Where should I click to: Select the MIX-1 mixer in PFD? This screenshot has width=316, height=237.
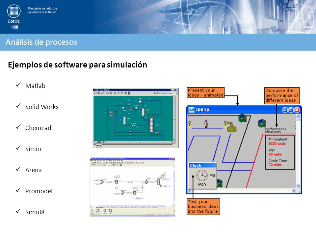pyautogui.click(x=140, y=102)
